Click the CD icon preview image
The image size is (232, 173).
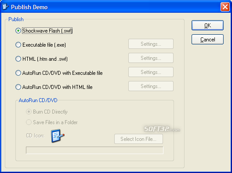pos(58,136)
